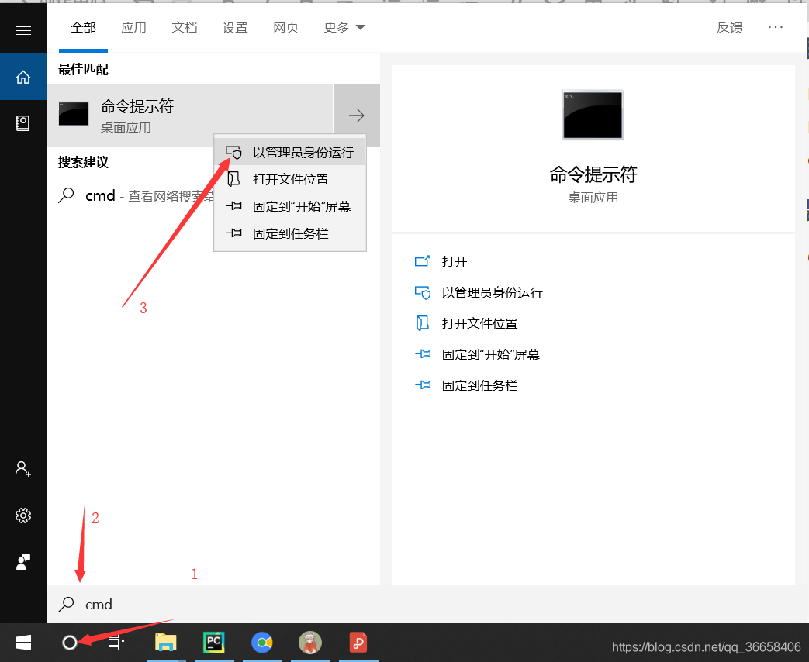This screenshot has height=662, width=809.
Task: Click 固定到任务栏 in the right pane
Action: [x=480, y=386]
